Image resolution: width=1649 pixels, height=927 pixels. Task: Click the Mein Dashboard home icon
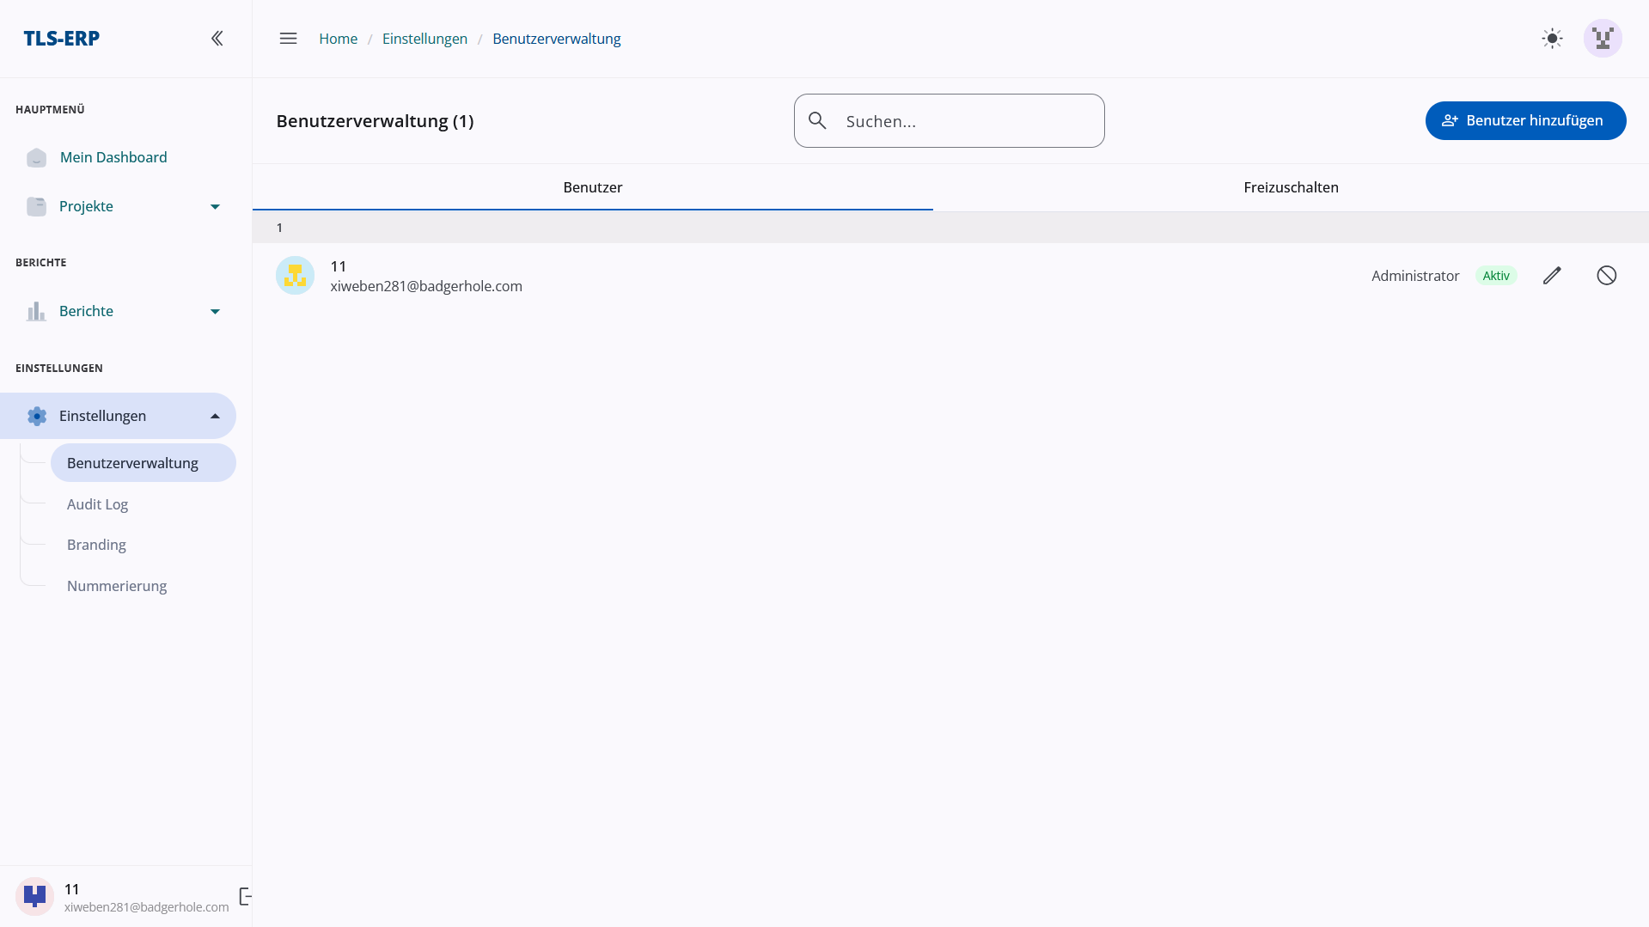pyautogui.click(x=36, y=157)
